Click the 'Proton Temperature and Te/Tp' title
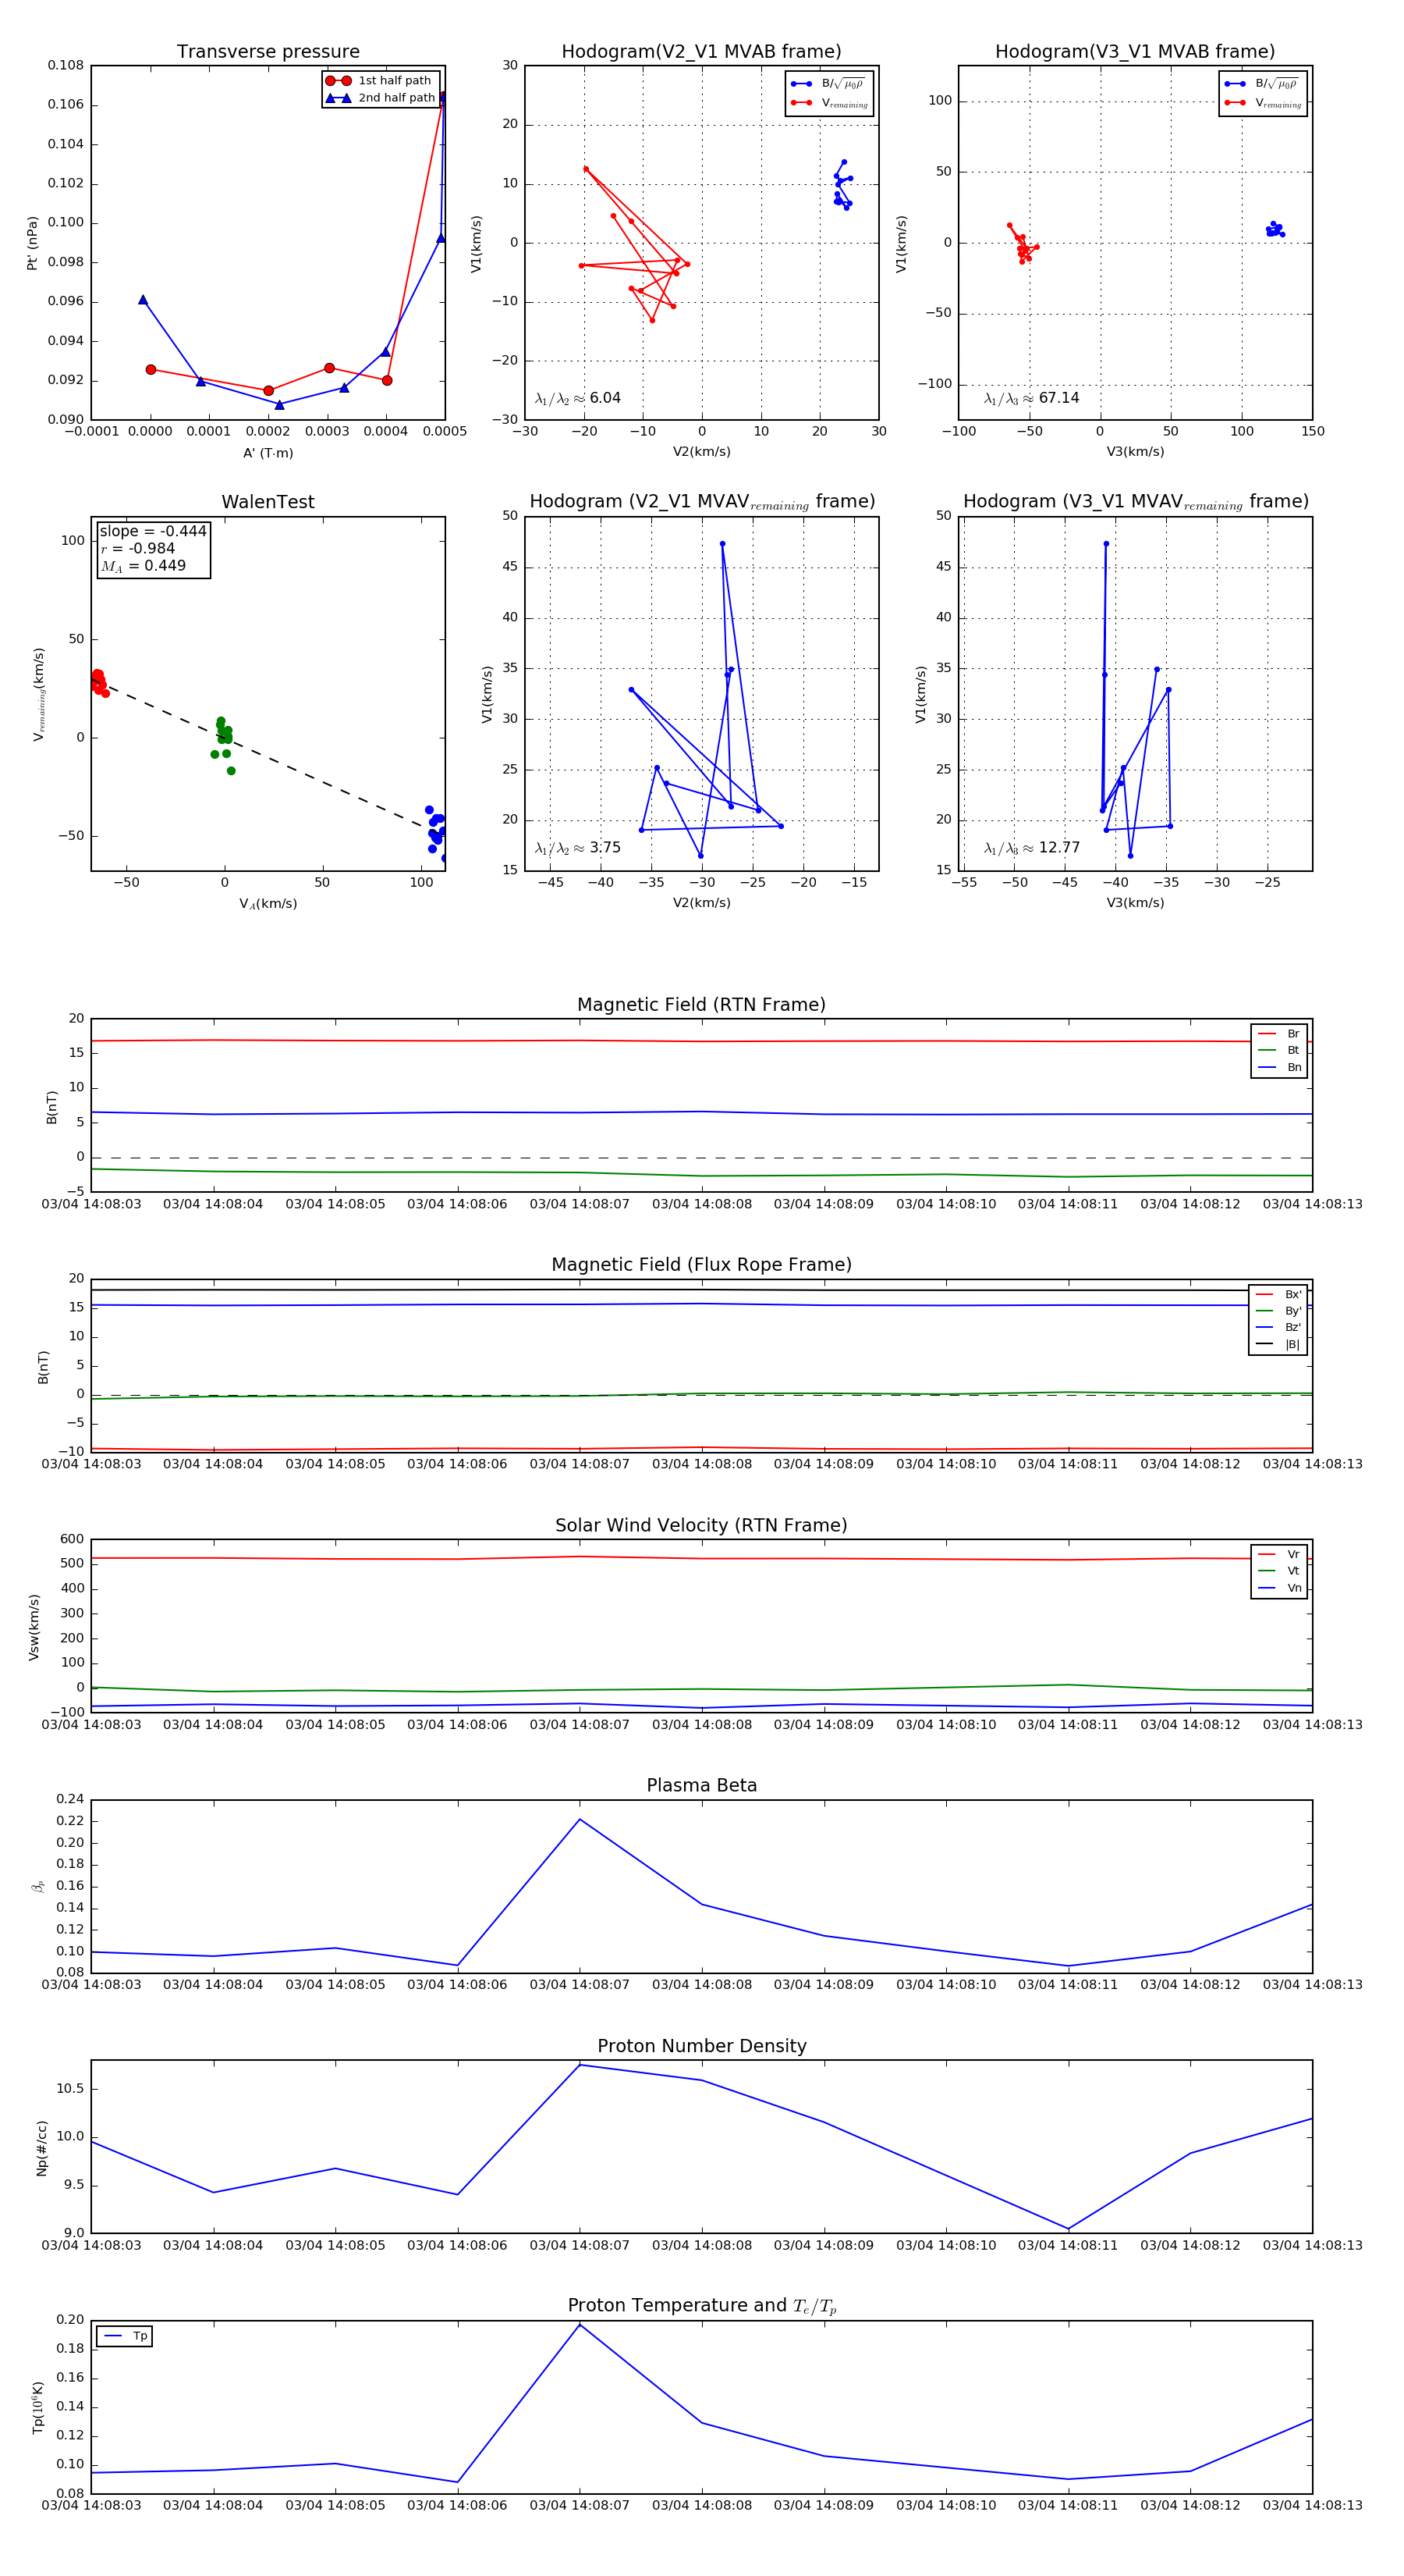The width and height of the screenshot is (1404, 2576). click(x=701, y=2305)
